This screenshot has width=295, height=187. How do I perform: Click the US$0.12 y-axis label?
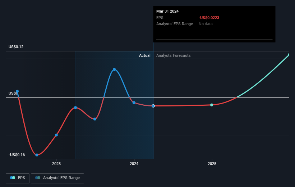16,47
